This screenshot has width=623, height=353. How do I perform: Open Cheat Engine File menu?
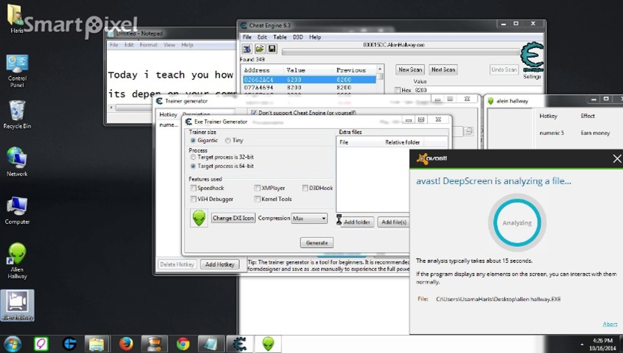[247, 37]
